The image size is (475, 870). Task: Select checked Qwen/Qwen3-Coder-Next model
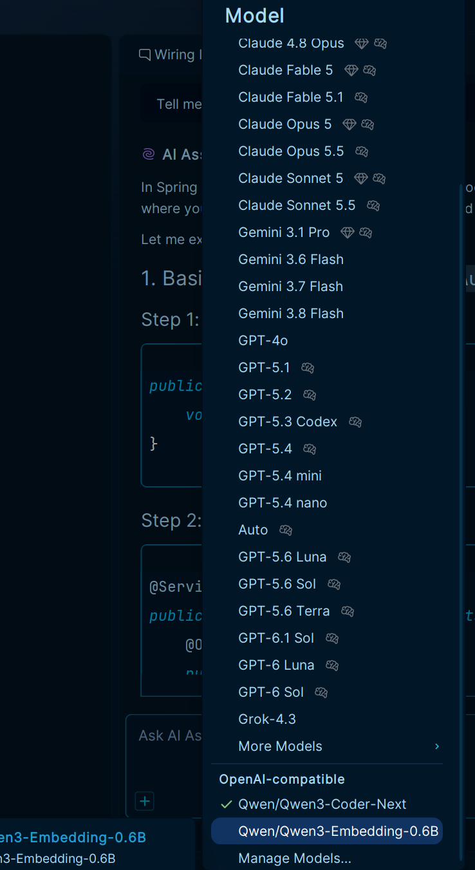coord(327,804)
